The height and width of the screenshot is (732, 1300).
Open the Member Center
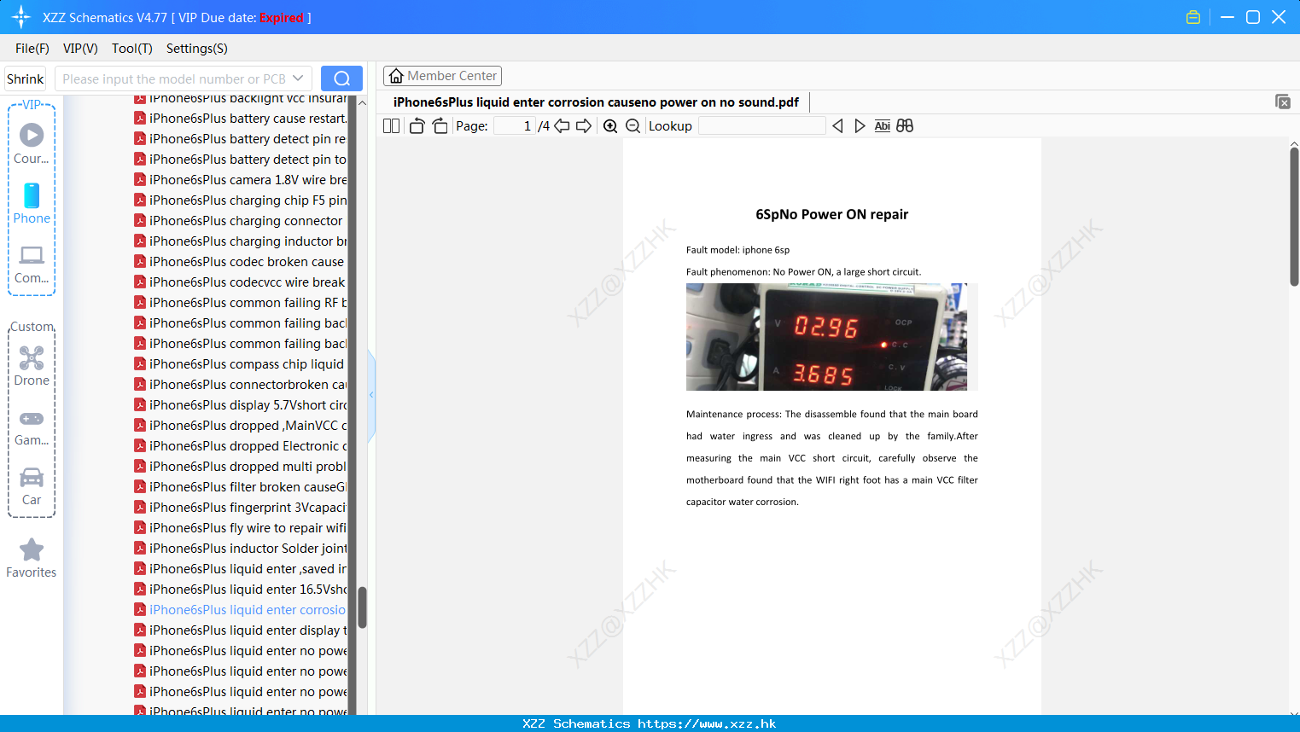pyautogui.click(x=442, y=76)
